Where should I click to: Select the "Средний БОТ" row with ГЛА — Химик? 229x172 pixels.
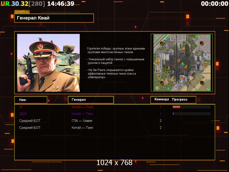click(x=115, y=121)
